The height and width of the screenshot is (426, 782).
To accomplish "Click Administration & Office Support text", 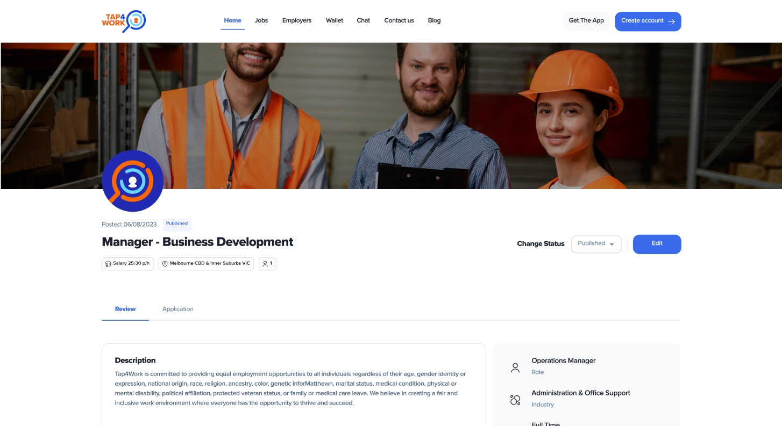I will click(x=581, y=393).
